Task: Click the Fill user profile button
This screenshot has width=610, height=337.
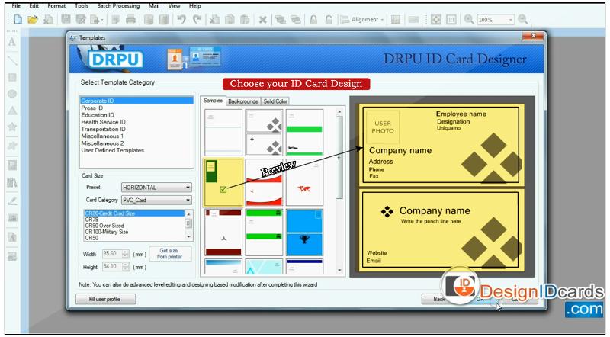Action: coord(106,299)
